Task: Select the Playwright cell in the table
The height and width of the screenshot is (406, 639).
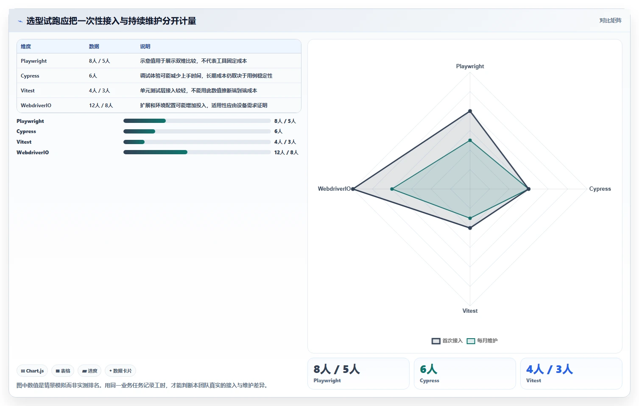Action: click(34, 61)
